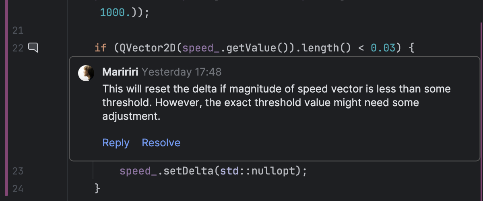Click the getValue call on line 22
Screen dimensions: 483x201
[x=250, y=48]
